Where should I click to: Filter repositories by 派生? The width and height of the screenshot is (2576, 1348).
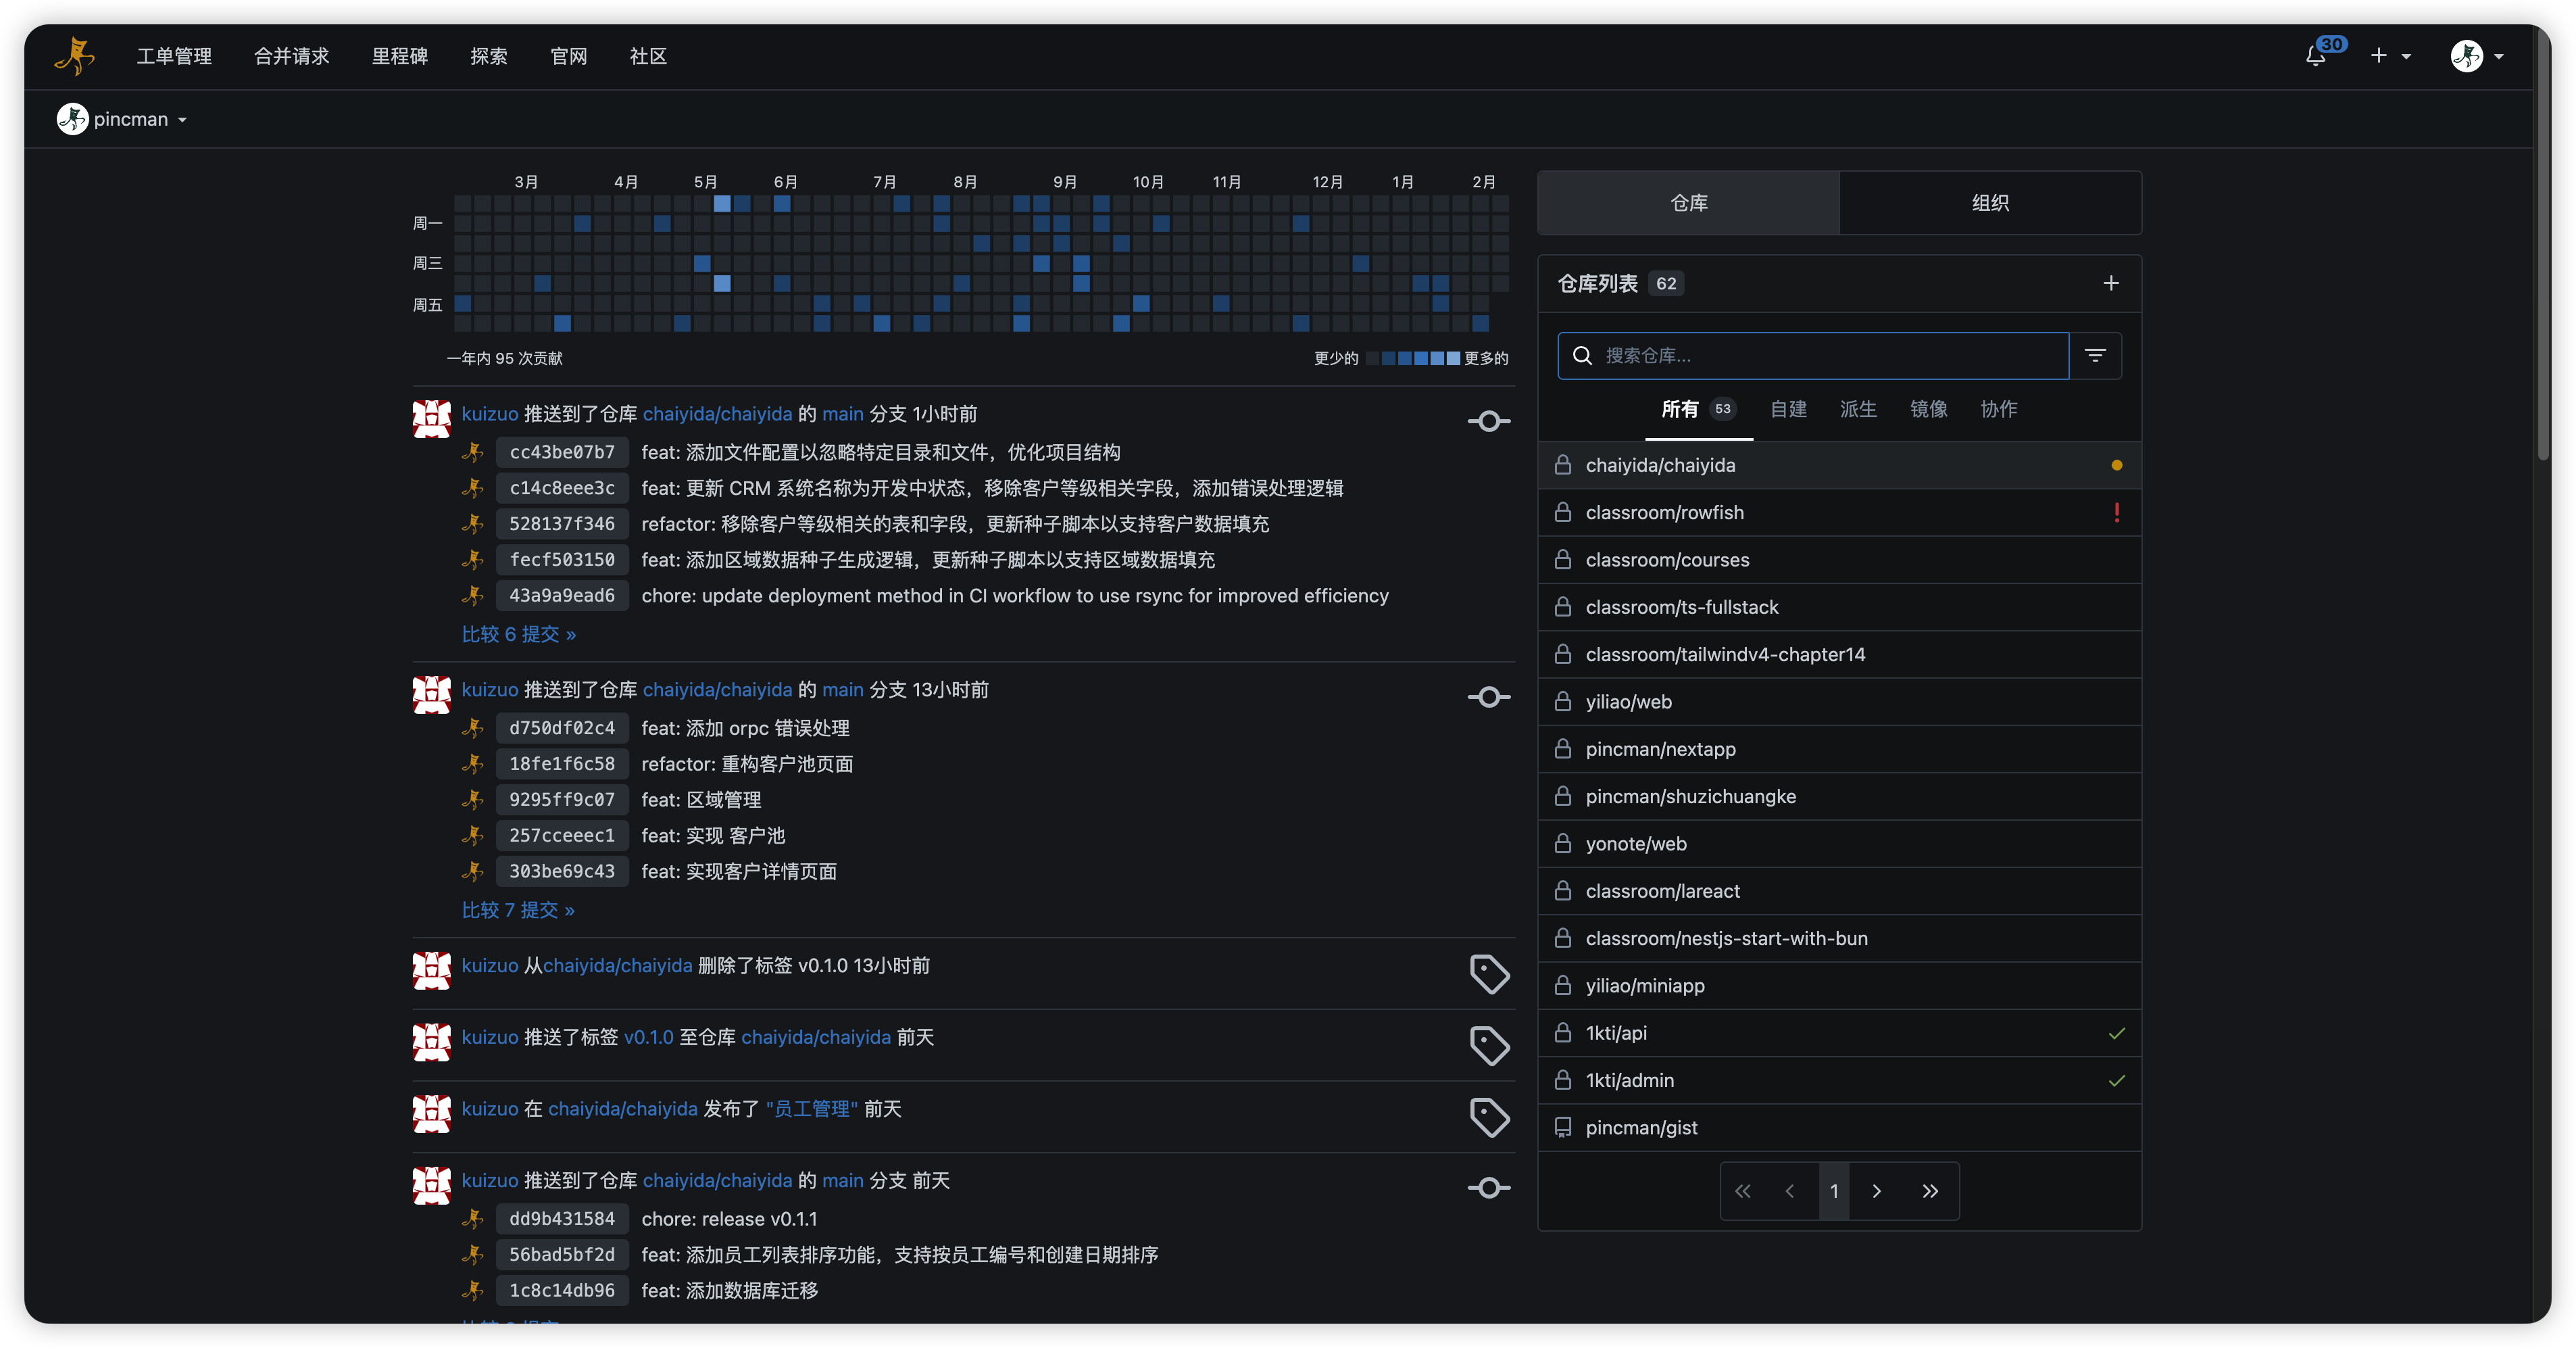point(1858,409)
